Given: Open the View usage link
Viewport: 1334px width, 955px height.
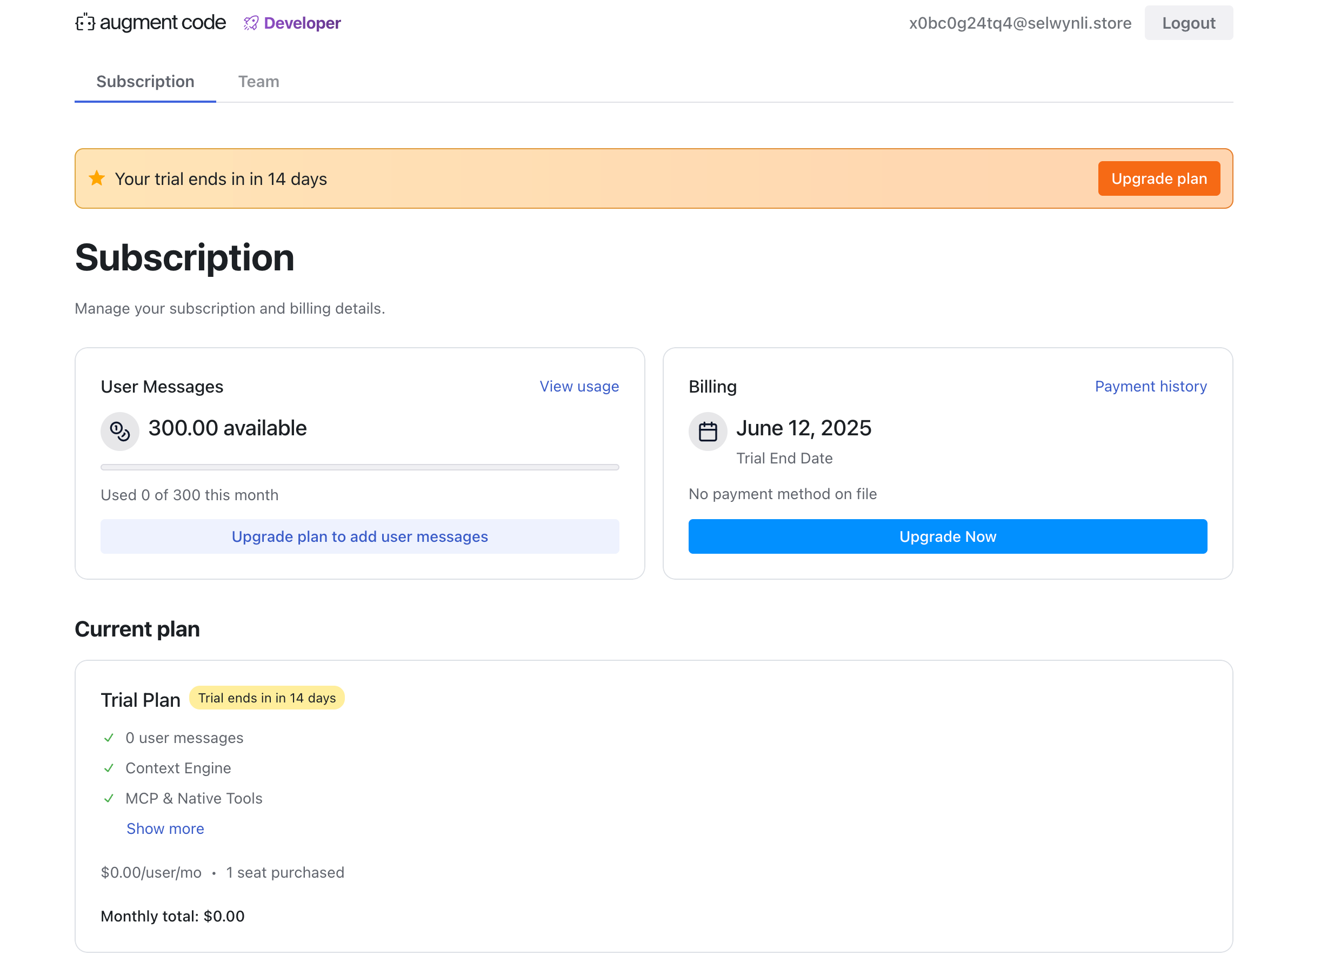Looking at the screenshot, I should point(579,386).
